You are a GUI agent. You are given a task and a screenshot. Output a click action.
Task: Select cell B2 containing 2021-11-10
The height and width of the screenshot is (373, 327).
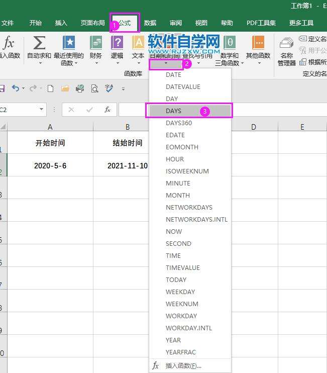(121, 165)
